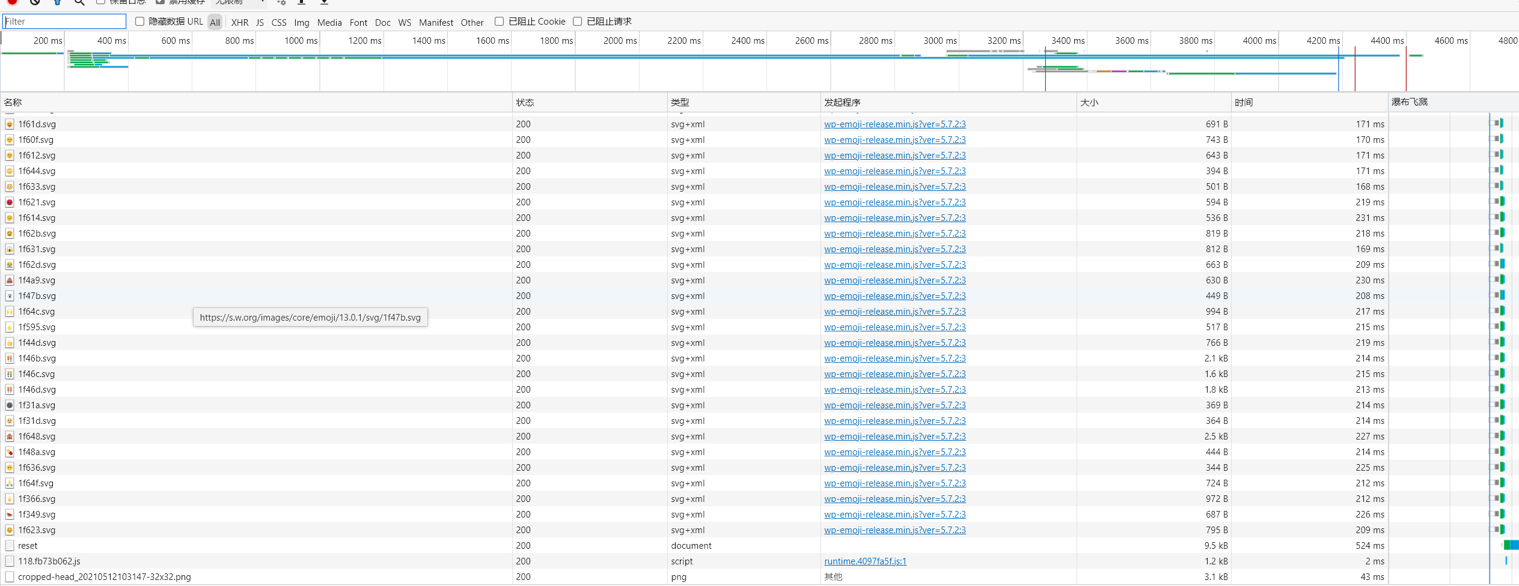Enable the 已阻止 Cookie filter
Image resolution: width=1519 pixels, height=586 pixels.
[499, 22]
